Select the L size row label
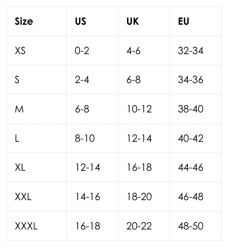 point(17,138)
